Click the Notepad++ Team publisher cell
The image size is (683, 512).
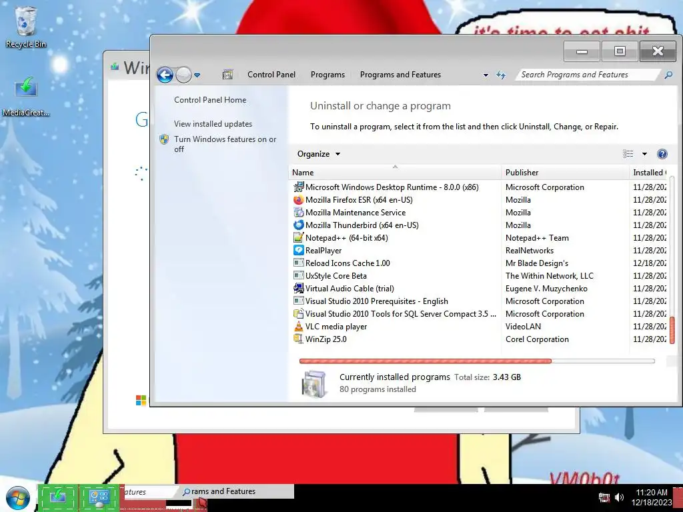tap(537, 238)
